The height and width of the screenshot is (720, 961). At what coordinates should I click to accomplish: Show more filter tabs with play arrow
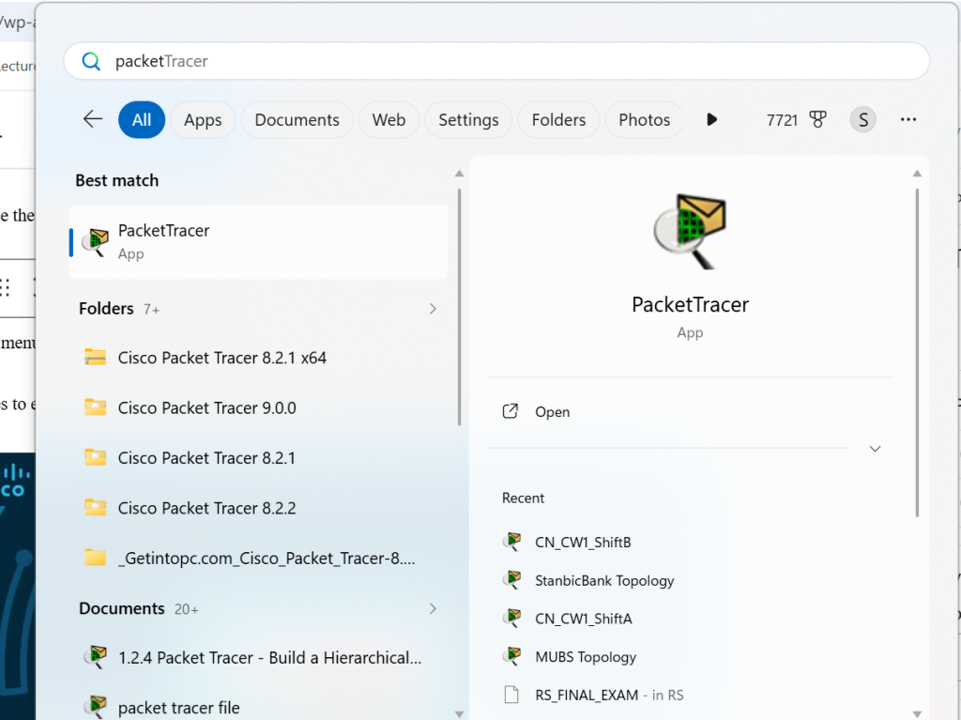tap(711, 119)
